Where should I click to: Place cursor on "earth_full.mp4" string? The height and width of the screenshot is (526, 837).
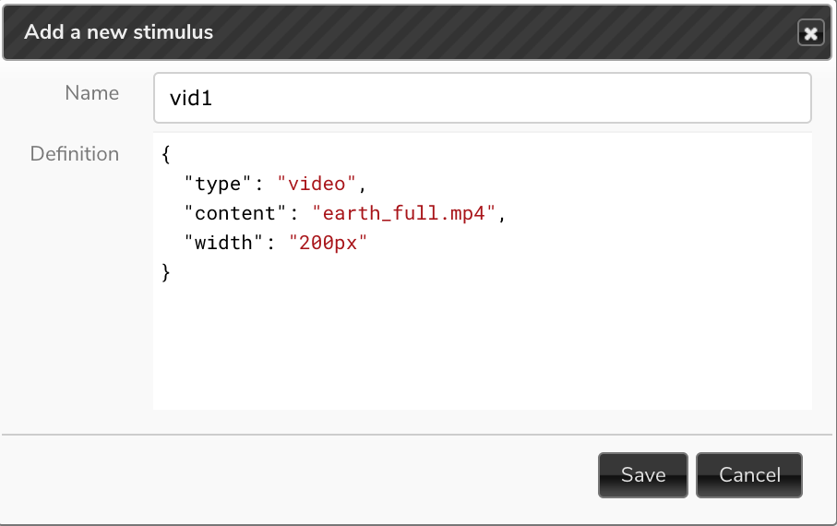403,213
